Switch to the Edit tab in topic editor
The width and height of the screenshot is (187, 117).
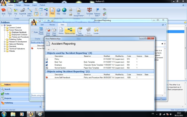pyautogui.click(x=42, y=25)
